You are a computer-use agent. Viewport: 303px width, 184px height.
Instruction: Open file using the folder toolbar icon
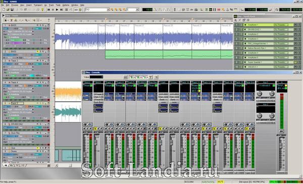click(x=8, y=10)
